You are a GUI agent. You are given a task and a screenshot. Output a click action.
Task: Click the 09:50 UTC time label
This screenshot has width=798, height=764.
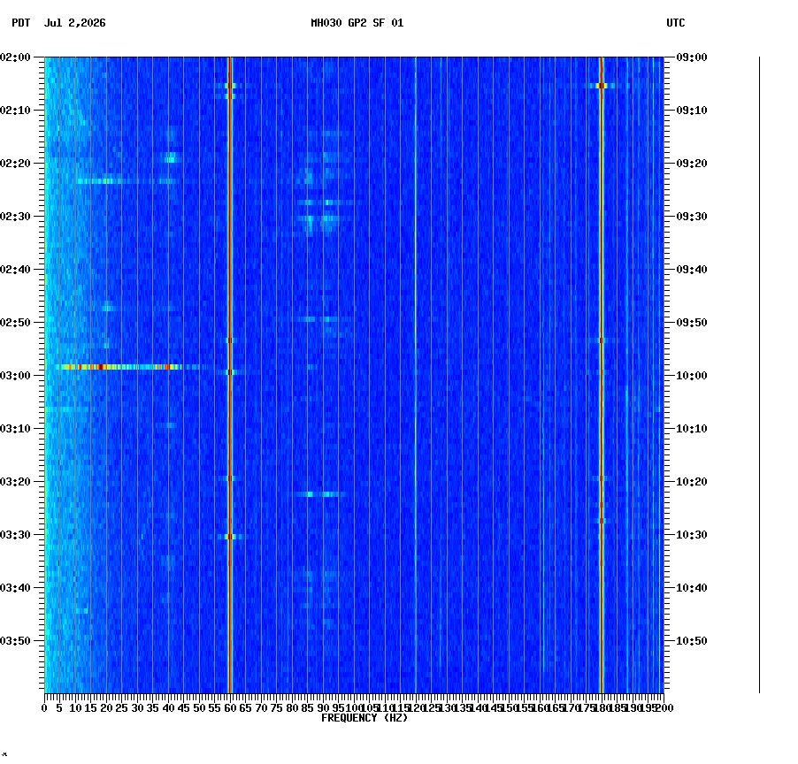692,323
